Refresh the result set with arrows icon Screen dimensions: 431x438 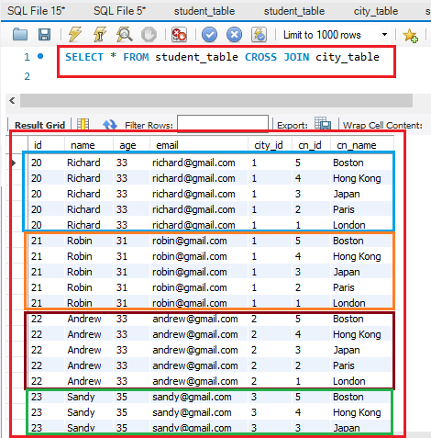pos(110,125)
